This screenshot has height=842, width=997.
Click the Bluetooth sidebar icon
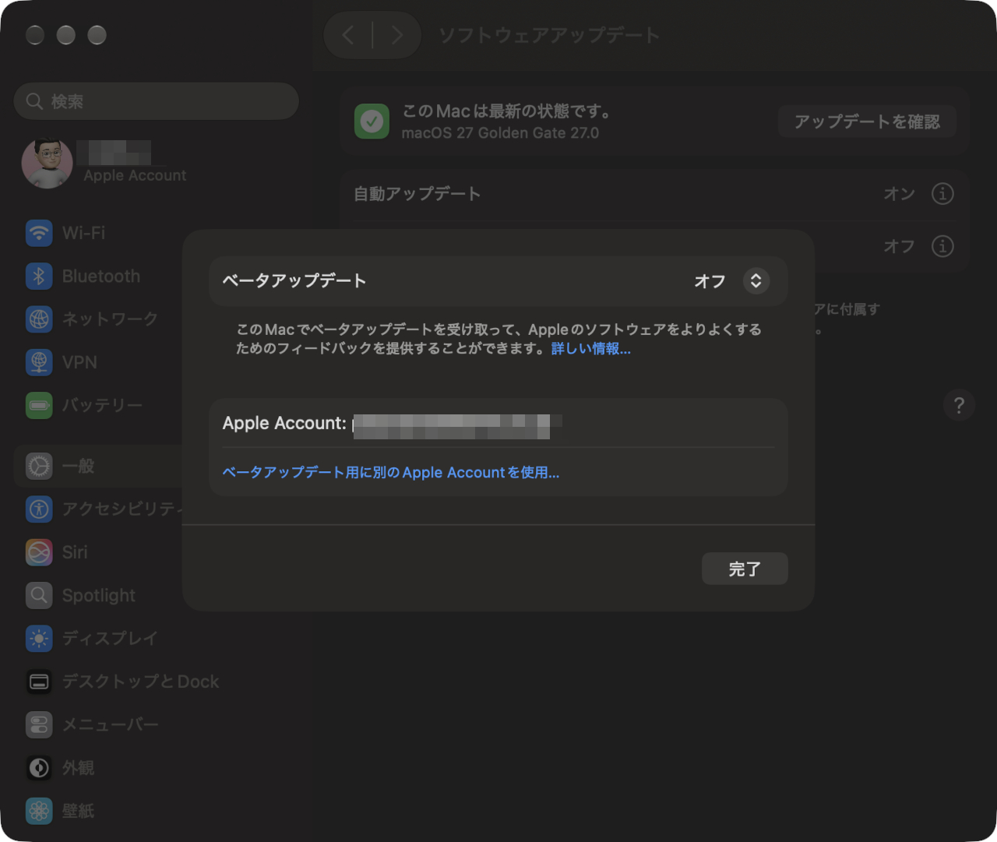(39, 276)
